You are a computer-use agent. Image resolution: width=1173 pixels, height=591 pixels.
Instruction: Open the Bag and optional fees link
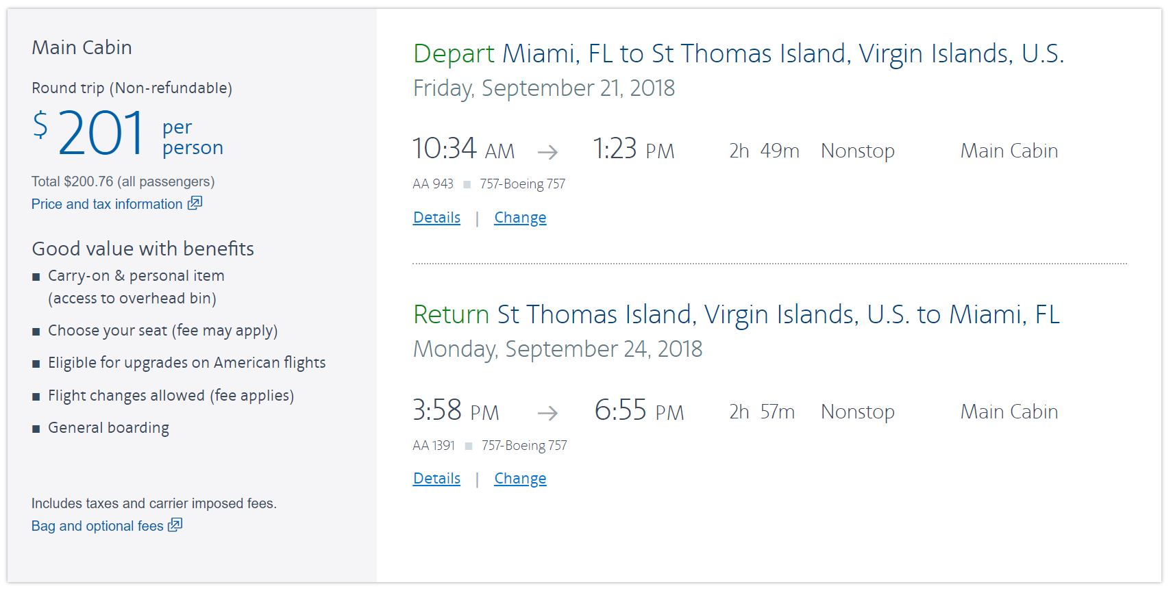click(x=97, y=526)
